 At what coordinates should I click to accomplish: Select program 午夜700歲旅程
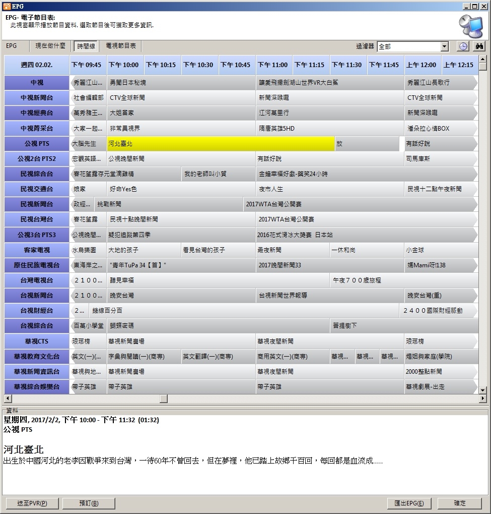pyautogui.click(x=404, y=280)
